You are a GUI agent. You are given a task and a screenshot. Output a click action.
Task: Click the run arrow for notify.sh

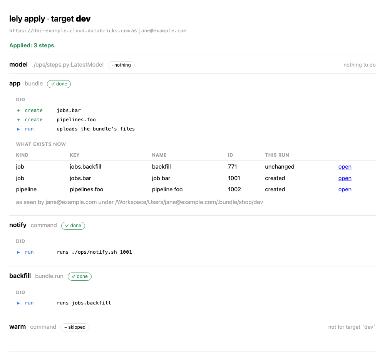point(18,252)
